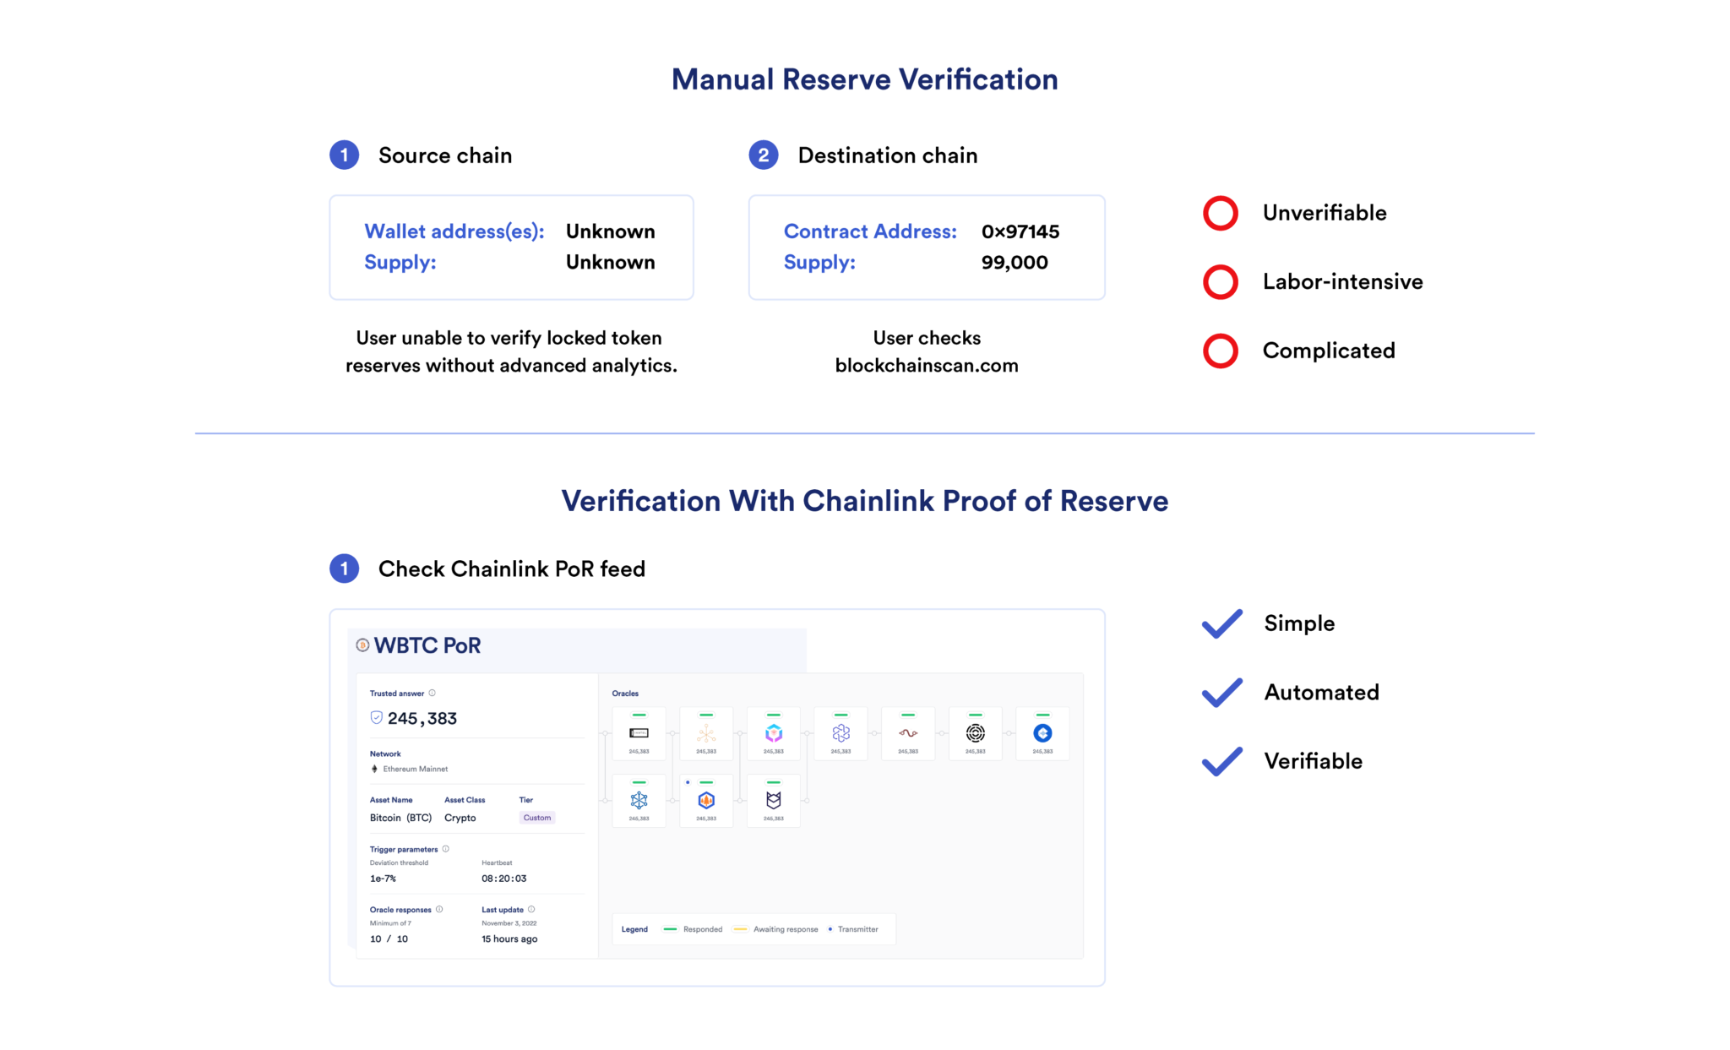Click the blue snowflake oracle node icon
Viewport: 1730px width, 1050px height.
click(x=639, y=801)
